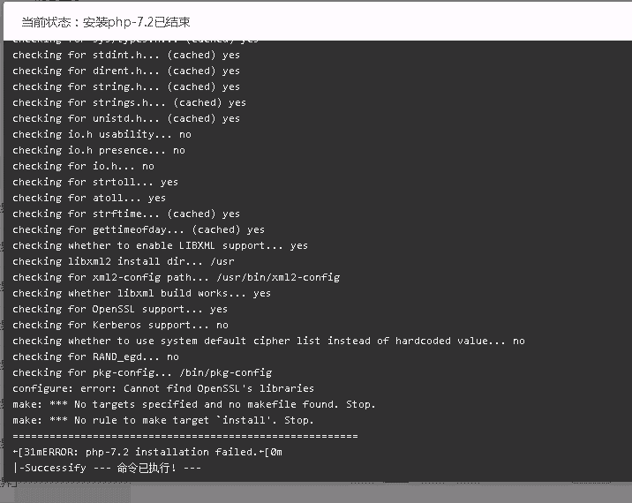This screenshot has width=632, height=503.
Task: Click the equals-sign separator line in log
Action: pyautogui.click(x=185, y=436)
